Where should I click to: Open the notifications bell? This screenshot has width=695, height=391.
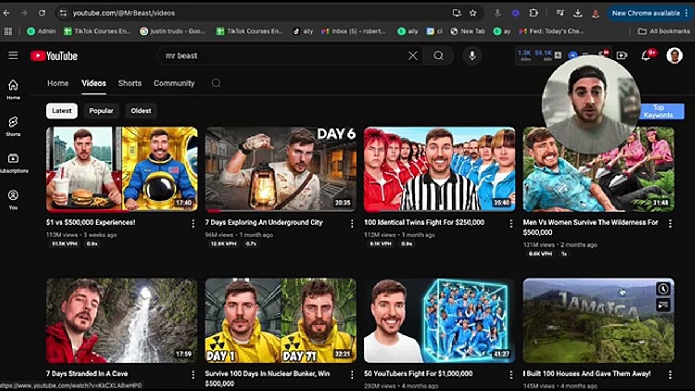[646, 55]
